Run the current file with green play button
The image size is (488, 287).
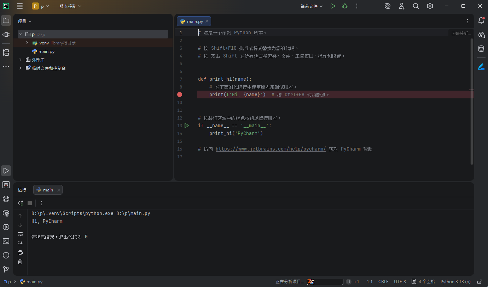pos(333,6)
